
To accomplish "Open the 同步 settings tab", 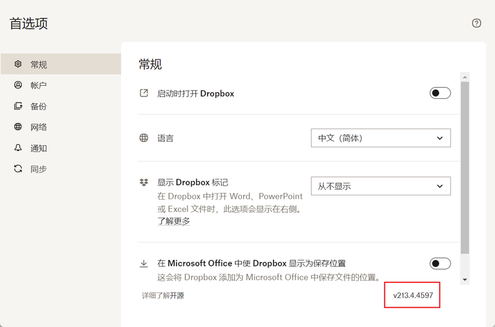I will click(38, 169).
